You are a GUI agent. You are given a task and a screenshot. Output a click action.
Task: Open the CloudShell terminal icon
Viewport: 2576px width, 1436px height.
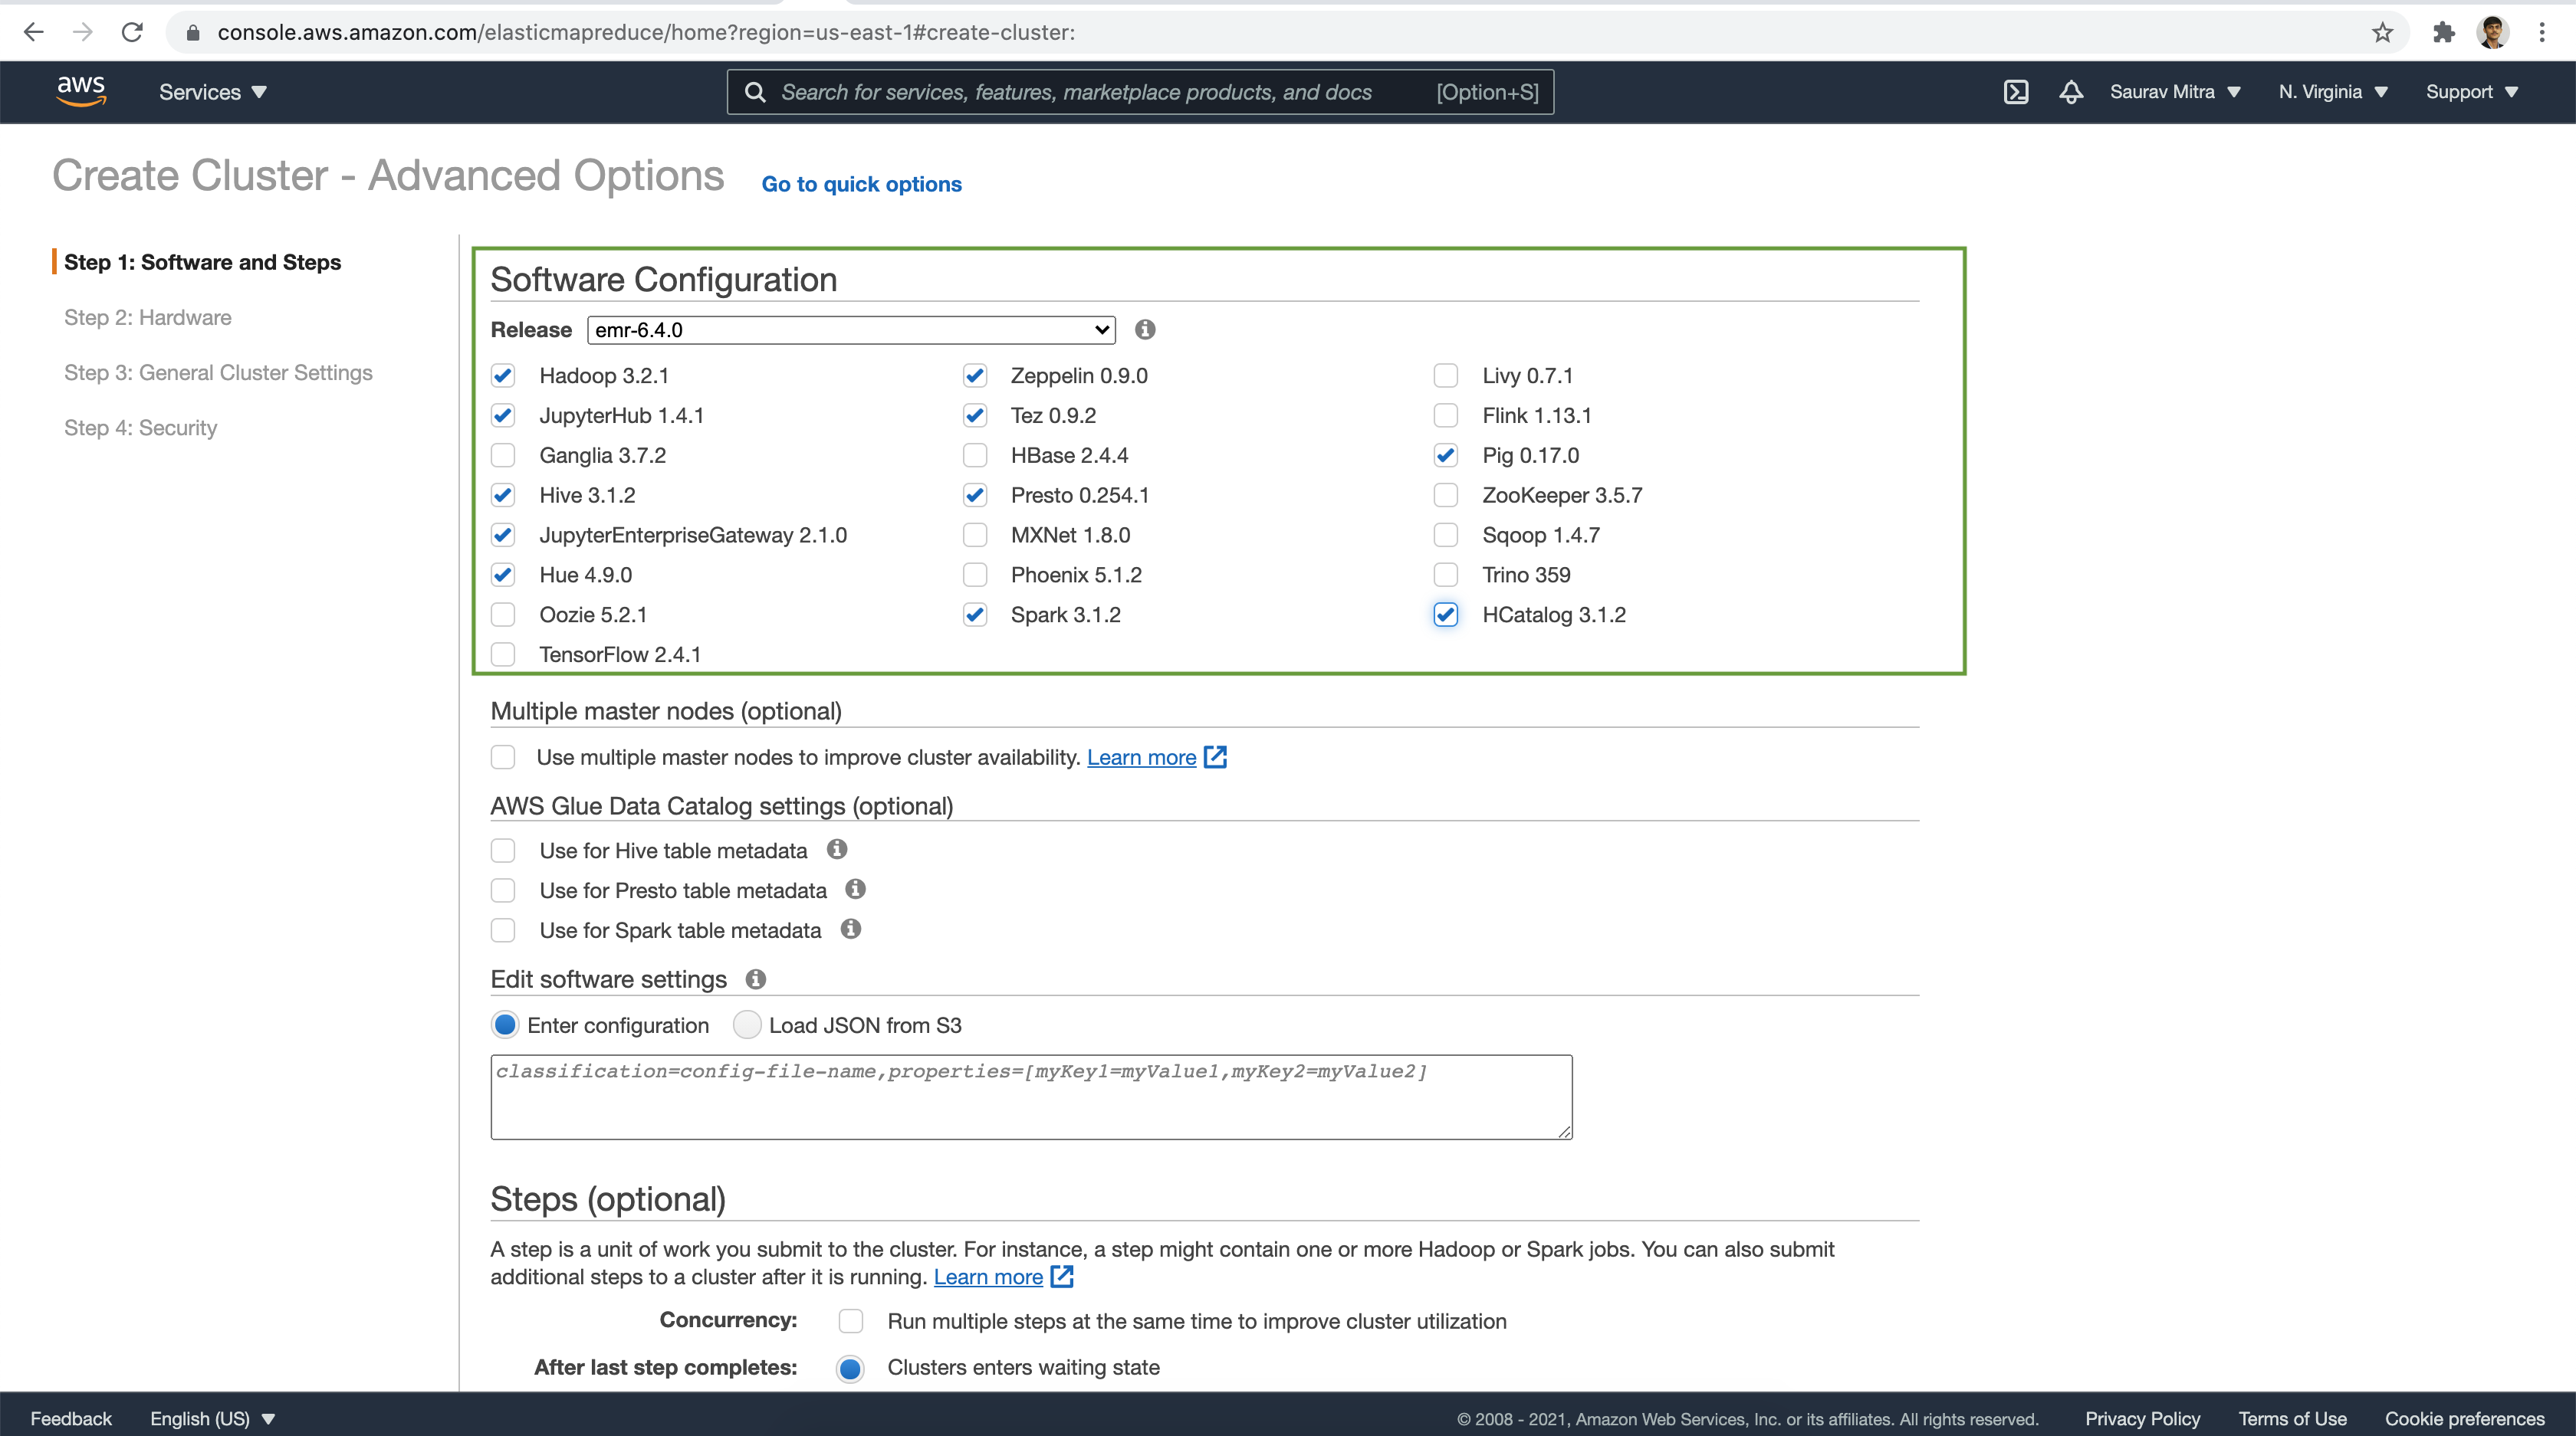tap(2016, 92)
